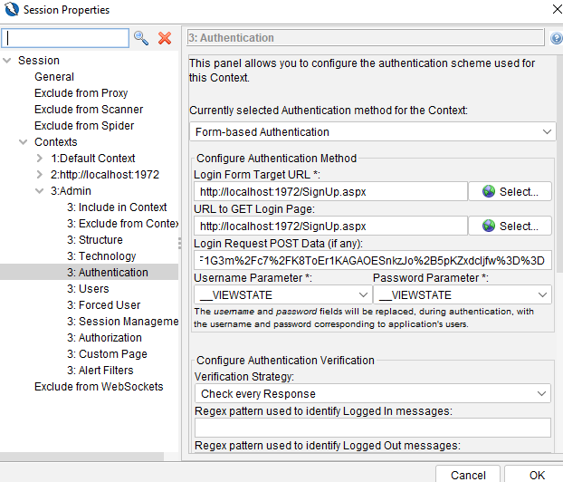Open the Verification Strategy dropdown

[372, 393]
